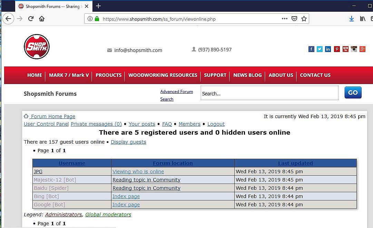The height and width of the screenshot is (228, 373).
Task: Select NEWS BLOG in the navigation bar
Action: 247,75
